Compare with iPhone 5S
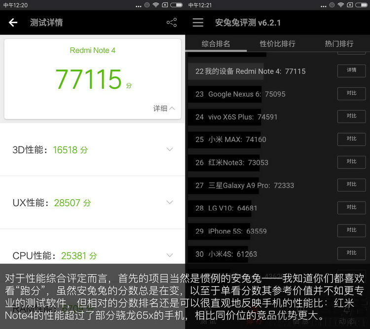This screenshot has width=370, height=329. tap(351, 230)
